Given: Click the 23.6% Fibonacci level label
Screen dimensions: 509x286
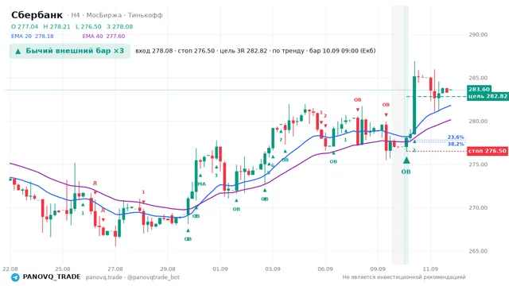Looking at the screenshot, I should [456, 137].
